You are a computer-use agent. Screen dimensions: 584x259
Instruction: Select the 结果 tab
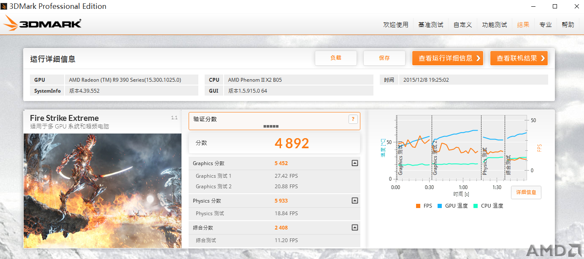click(x=523, y=25)
